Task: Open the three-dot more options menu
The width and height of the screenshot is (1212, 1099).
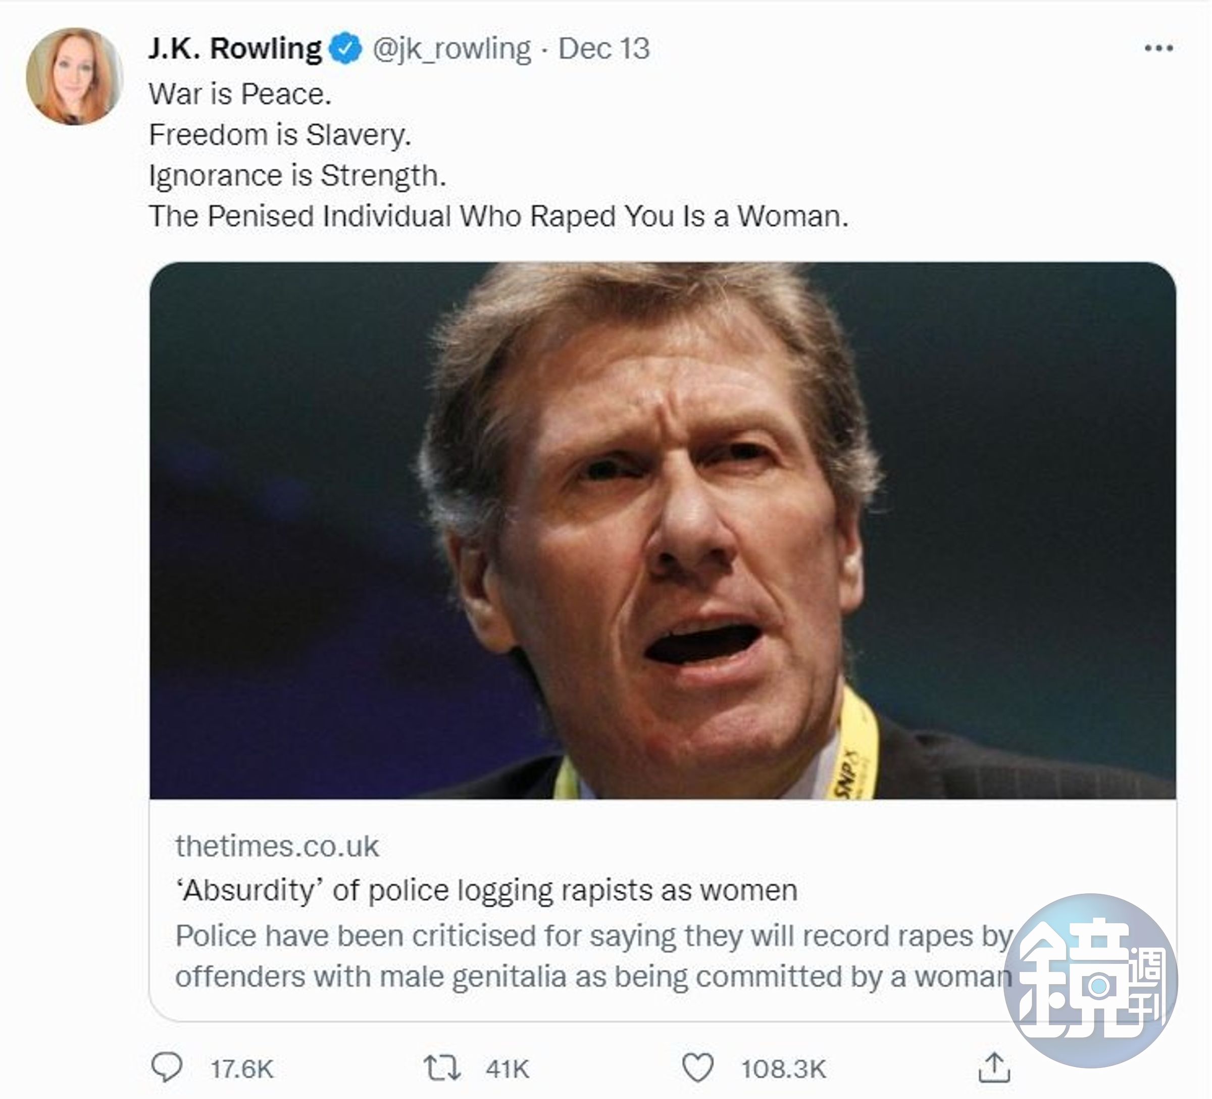Action: click(1158, 48)
